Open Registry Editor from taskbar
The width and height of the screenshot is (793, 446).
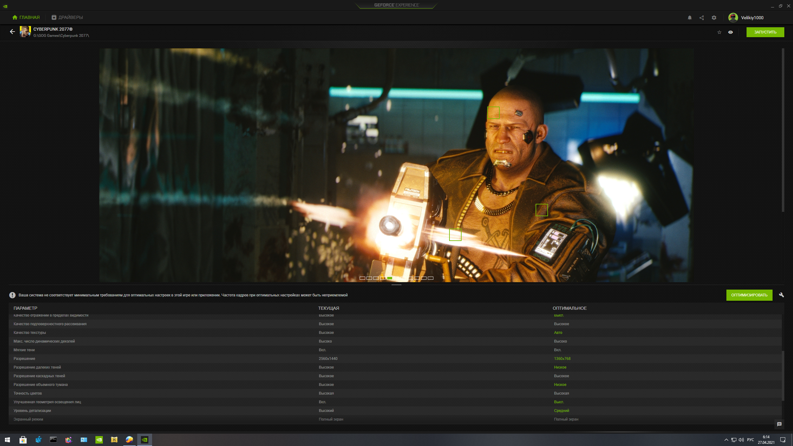point(38,440)
